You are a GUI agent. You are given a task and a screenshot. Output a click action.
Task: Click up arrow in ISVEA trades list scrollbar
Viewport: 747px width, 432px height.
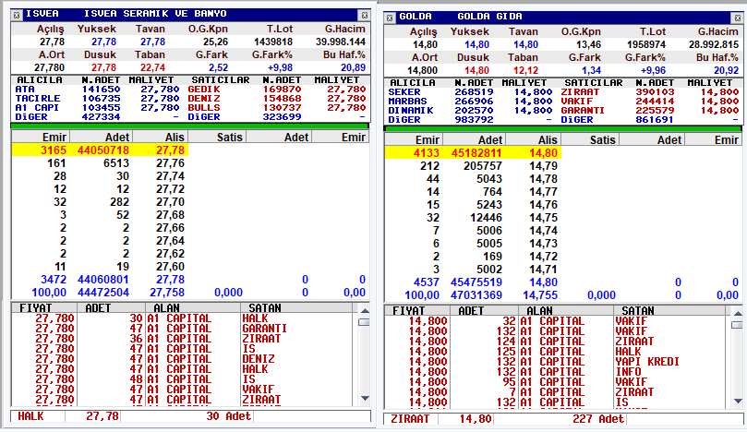click(x=365, y=310)
